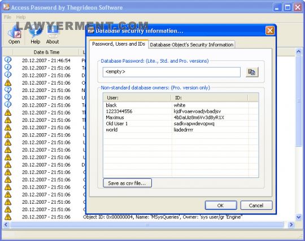Switch to the Database Object's Security Information tab
The height and width of the screenshot is (241, 305).
(191, 45)
